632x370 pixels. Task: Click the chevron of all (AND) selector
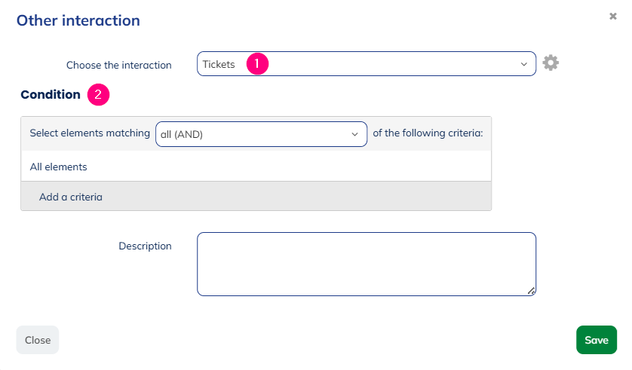pos(355,135)
